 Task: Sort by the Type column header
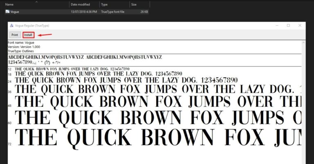coord(104,4)
